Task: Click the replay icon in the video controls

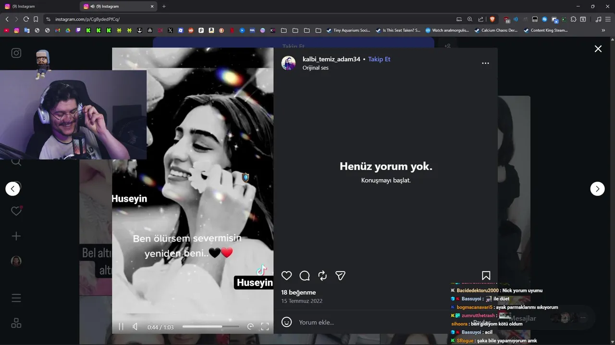Action: point(250,327)
